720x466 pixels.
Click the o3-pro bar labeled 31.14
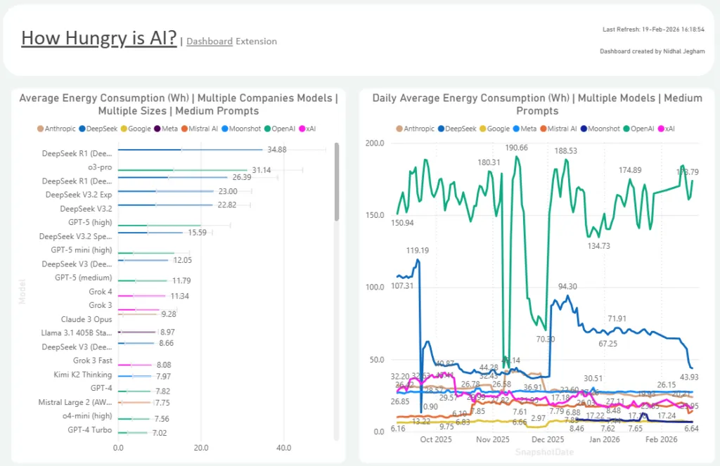pos(181,170)
